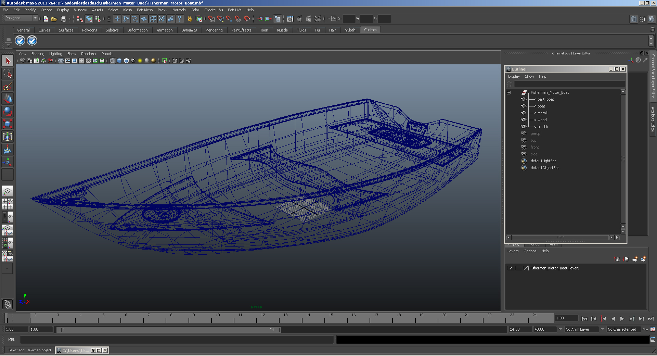Enable Snap to Curves magnet icon
Viewport: 657px width, 356px height.
click(x=220, y=19)
